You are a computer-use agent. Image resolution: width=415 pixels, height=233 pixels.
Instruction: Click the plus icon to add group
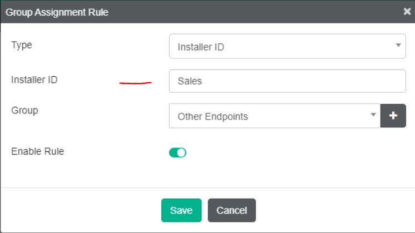[x=393, y=116]
